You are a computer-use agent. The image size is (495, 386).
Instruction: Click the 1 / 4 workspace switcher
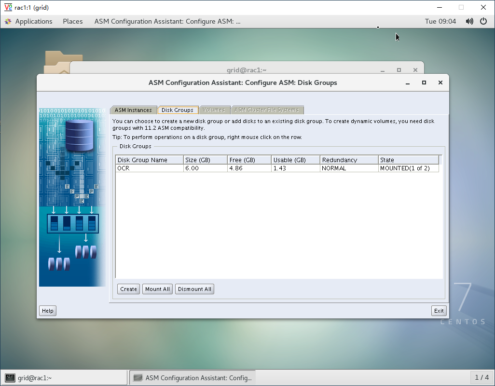click(x=482, y=377)
